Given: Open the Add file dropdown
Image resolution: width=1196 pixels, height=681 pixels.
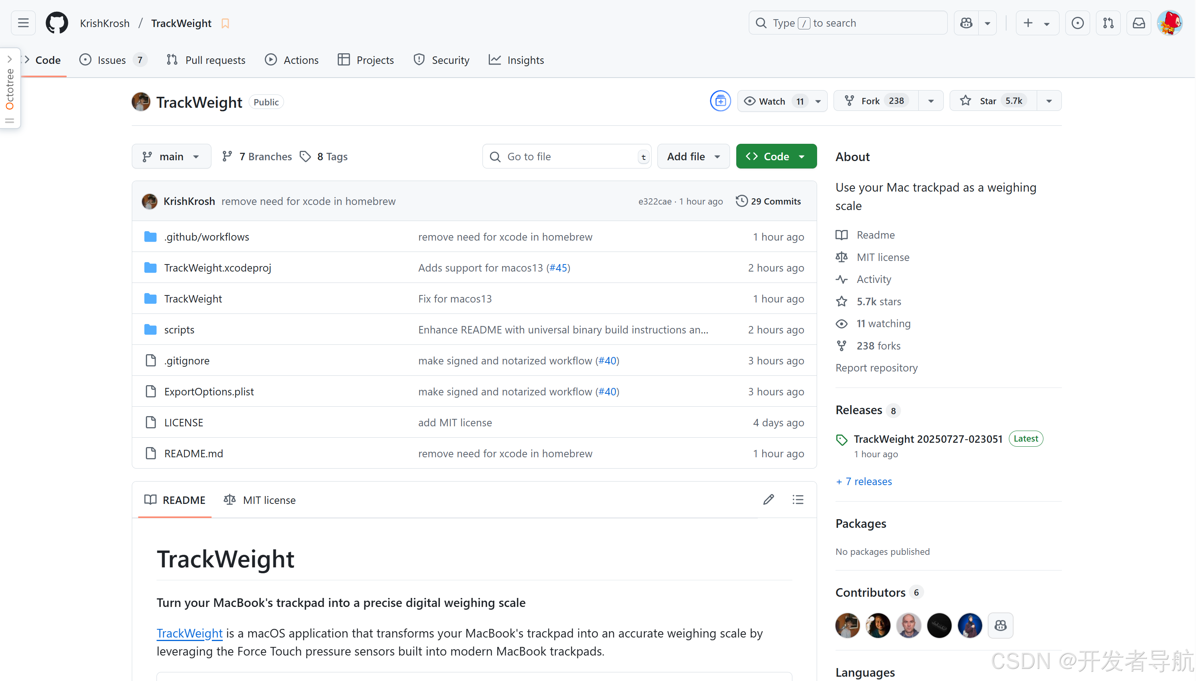Looking at the screenshot, I should coord(693,157).
